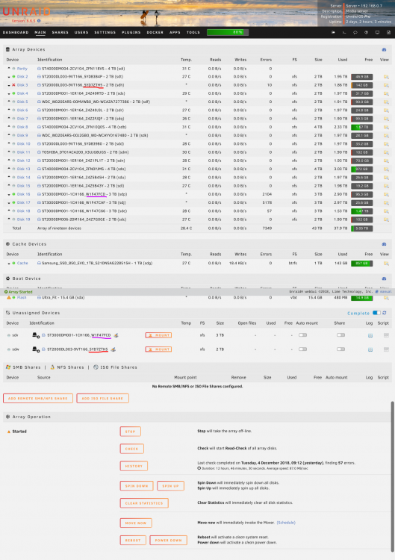Open the parity check History button
This screenshot has height=560, width=395.
pyautogui.click(x=134, y=466)
